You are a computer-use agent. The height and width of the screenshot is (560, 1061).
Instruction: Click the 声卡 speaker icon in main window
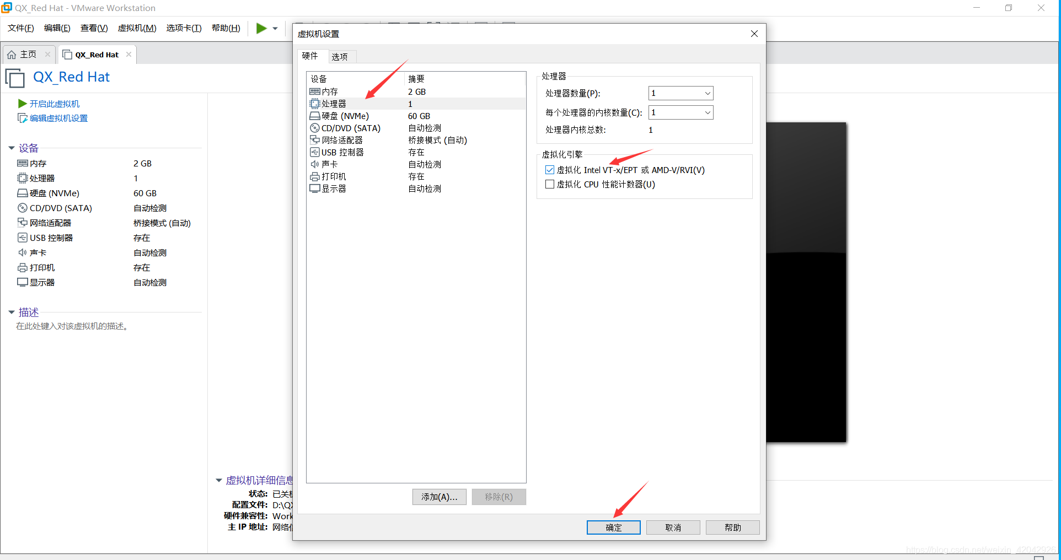coord(23,252)
